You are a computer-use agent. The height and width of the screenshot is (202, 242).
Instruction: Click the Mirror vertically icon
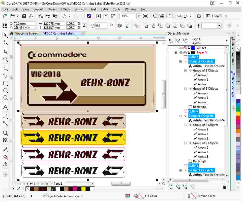(127, 26)
